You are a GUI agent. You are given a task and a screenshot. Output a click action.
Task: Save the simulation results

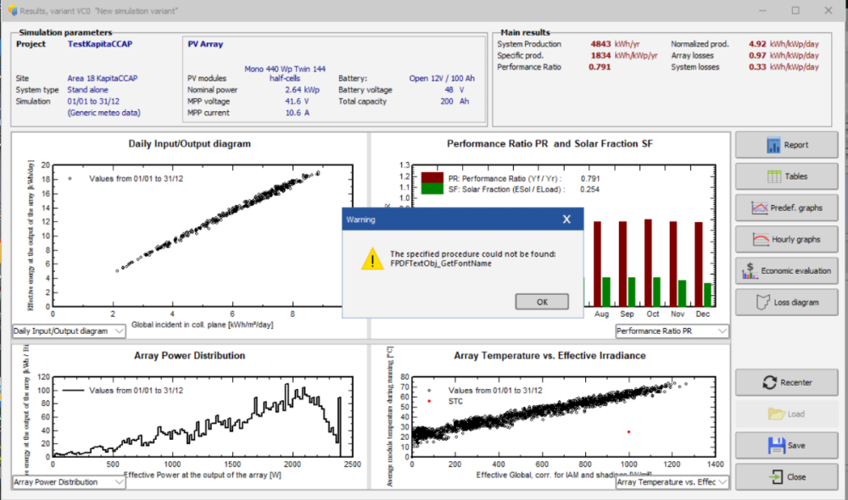tap(785, 445)
